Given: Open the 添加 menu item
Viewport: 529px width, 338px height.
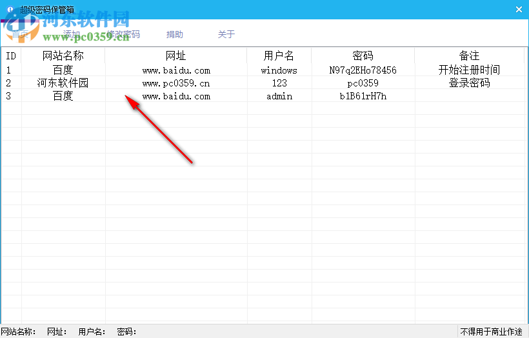Looking at the screenshot, I should [72, 34].
